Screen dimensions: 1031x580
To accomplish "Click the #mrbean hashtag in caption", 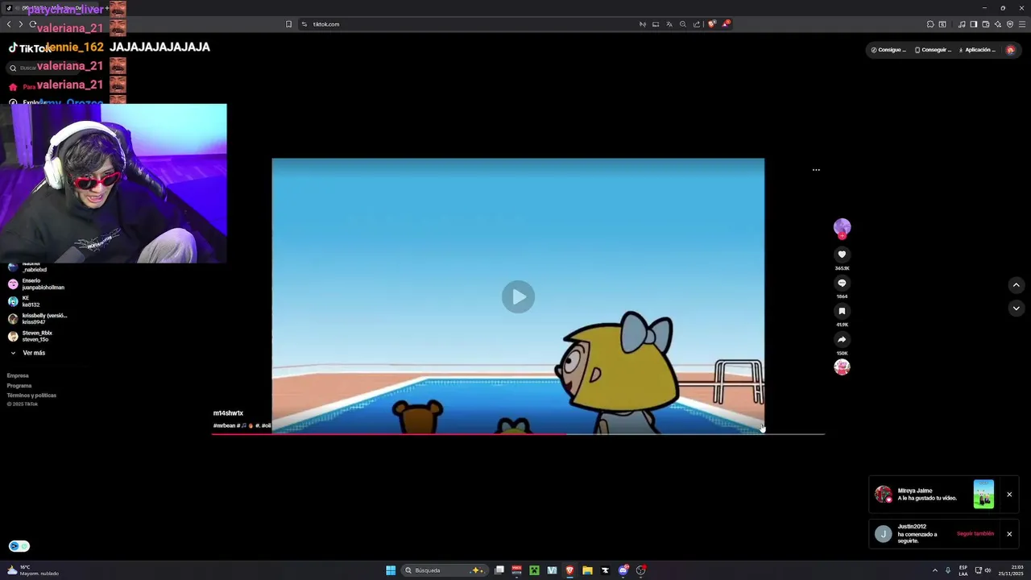I will click(x=225, y=425).
